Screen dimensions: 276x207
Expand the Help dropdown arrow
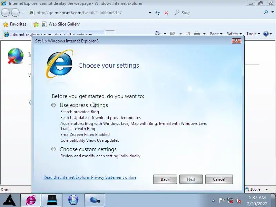(x=271, y=33)
